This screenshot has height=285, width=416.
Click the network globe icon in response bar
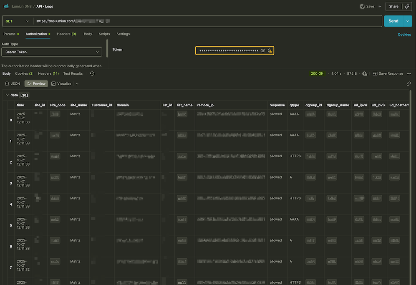tap(365, 74)
